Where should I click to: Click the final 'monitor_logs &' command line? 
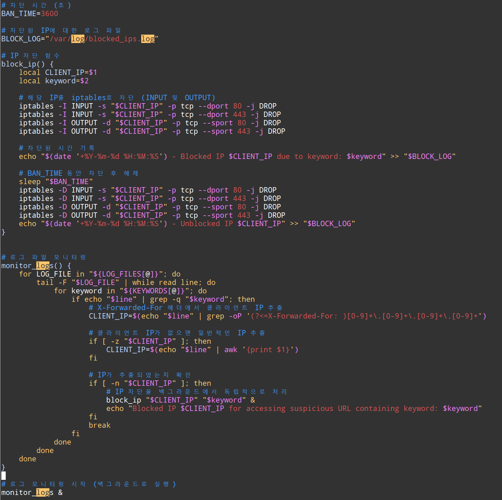pyautogui.click(x=32, y=493)
